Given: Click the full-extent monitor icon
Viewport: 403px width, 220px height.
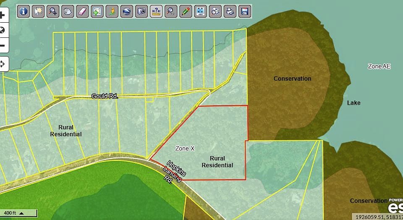Looking at the screenshot, I should (200, 11).
